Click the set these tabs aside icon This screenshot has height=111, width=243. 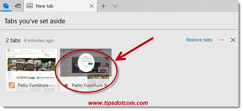pyautogui.click(x=18, y=6)
